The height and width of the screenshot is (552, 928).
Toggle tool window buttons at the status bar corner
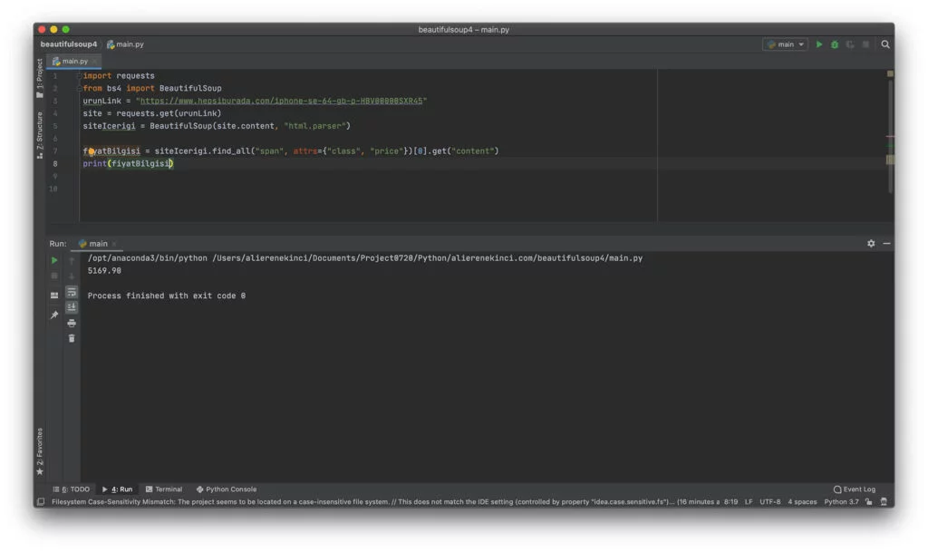(x=40, y=502)
